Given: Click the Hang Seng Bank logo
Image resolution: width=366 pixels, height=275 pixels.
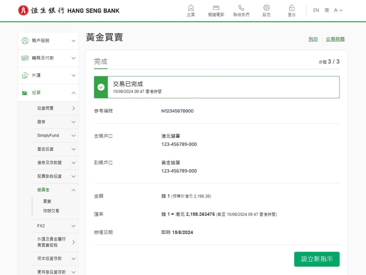Looking at the screenshot, I should [69, 10].
